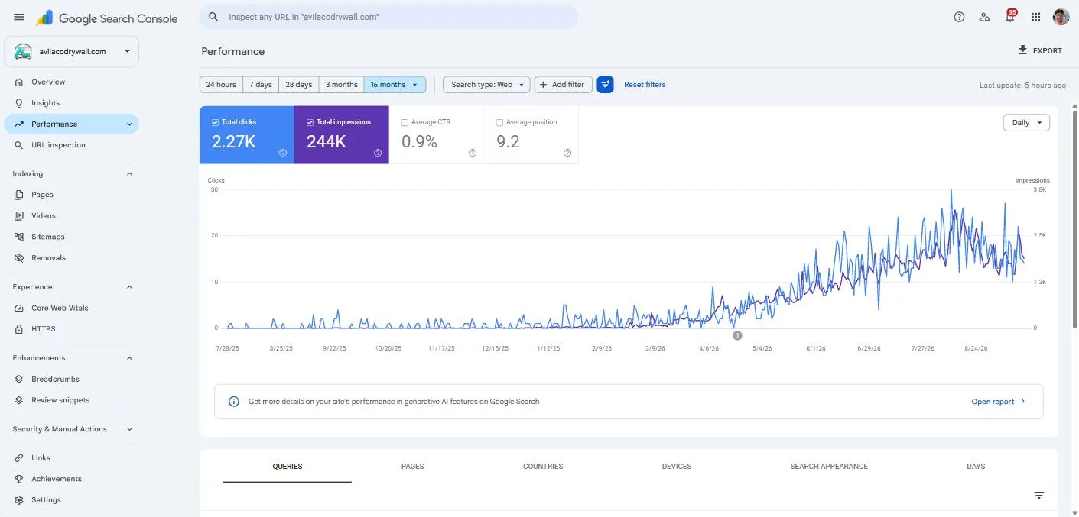1079x517 pixels.
Task: Open the account profile avatar
Action: click(x=1061, y=17)
